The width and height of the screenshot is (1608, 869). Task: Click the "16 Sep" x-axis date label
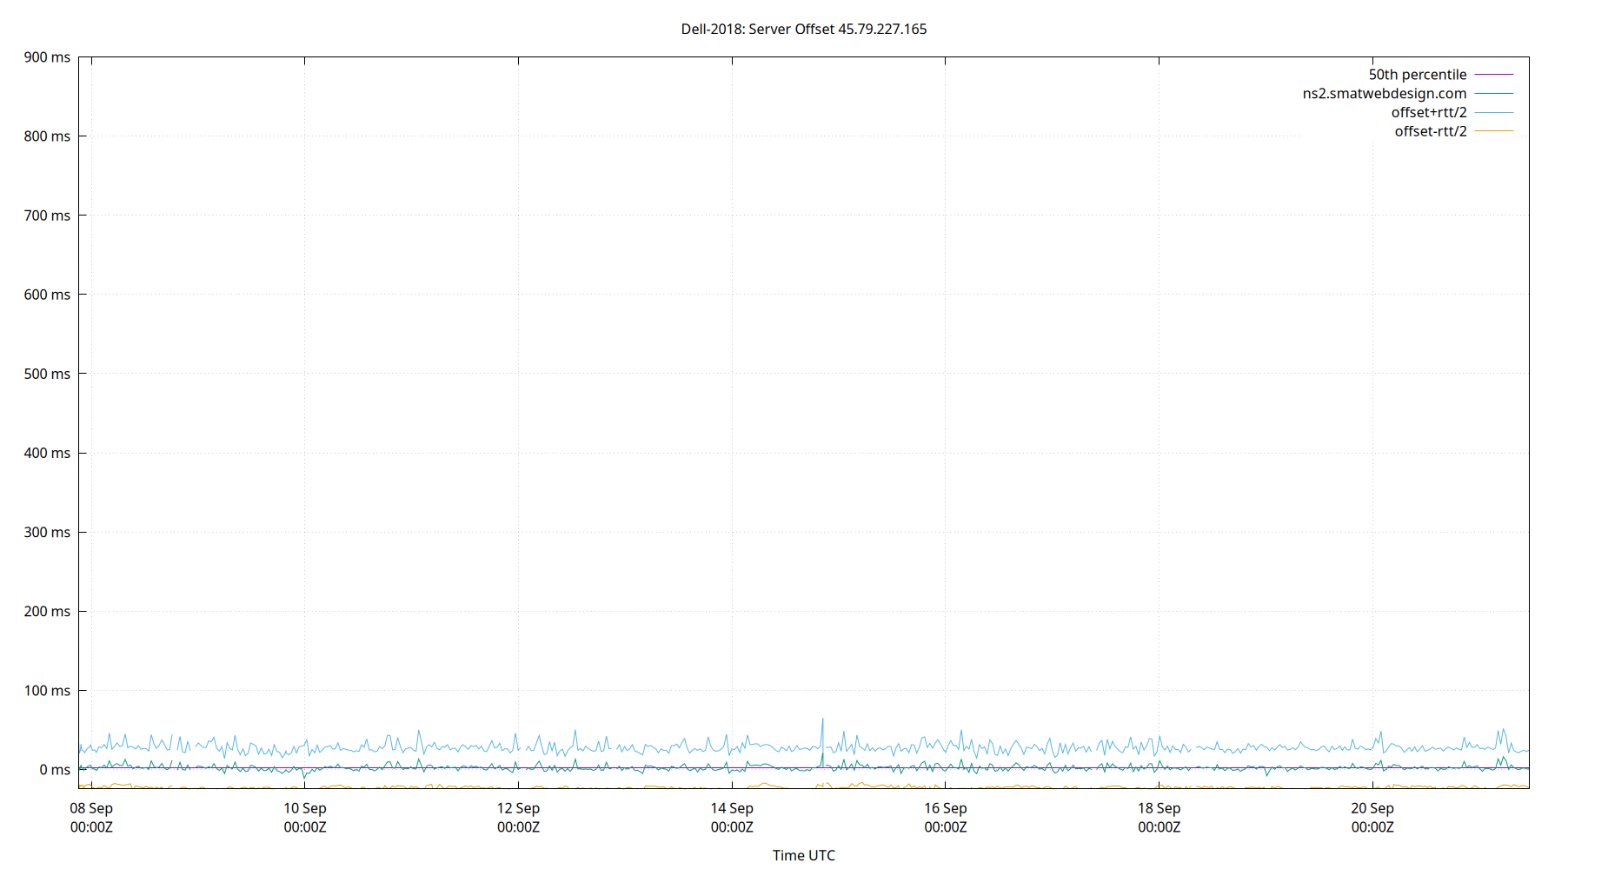946,808
